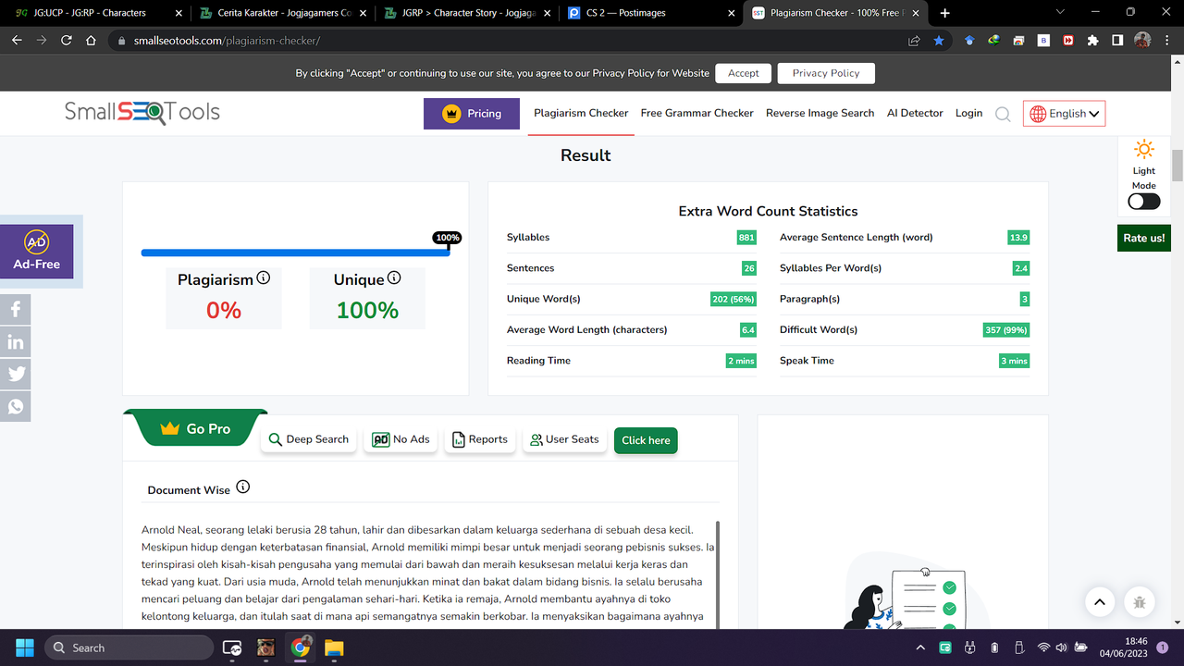The image size is (1184, 666).
Task: Toggle the Light Mode switch
Action: point(1144,202)
